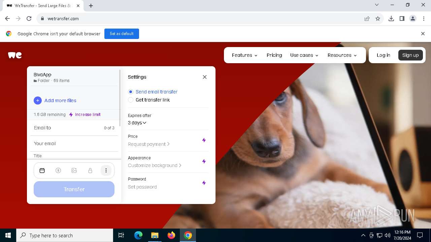Click the blue plus add files icon
Screen dimensions: 431x242
(38, 100)
